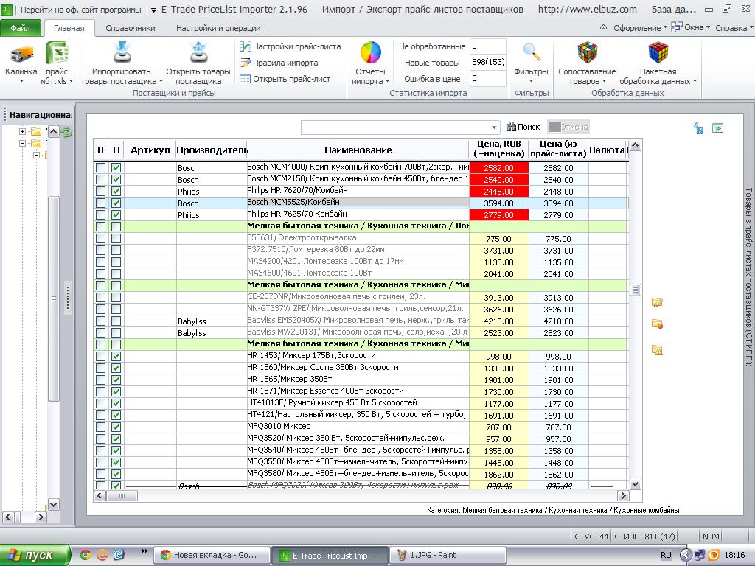Click the ribbon minimize chevron near Оформление
Screen dimensions: 755x566
[x=603, y=27]
